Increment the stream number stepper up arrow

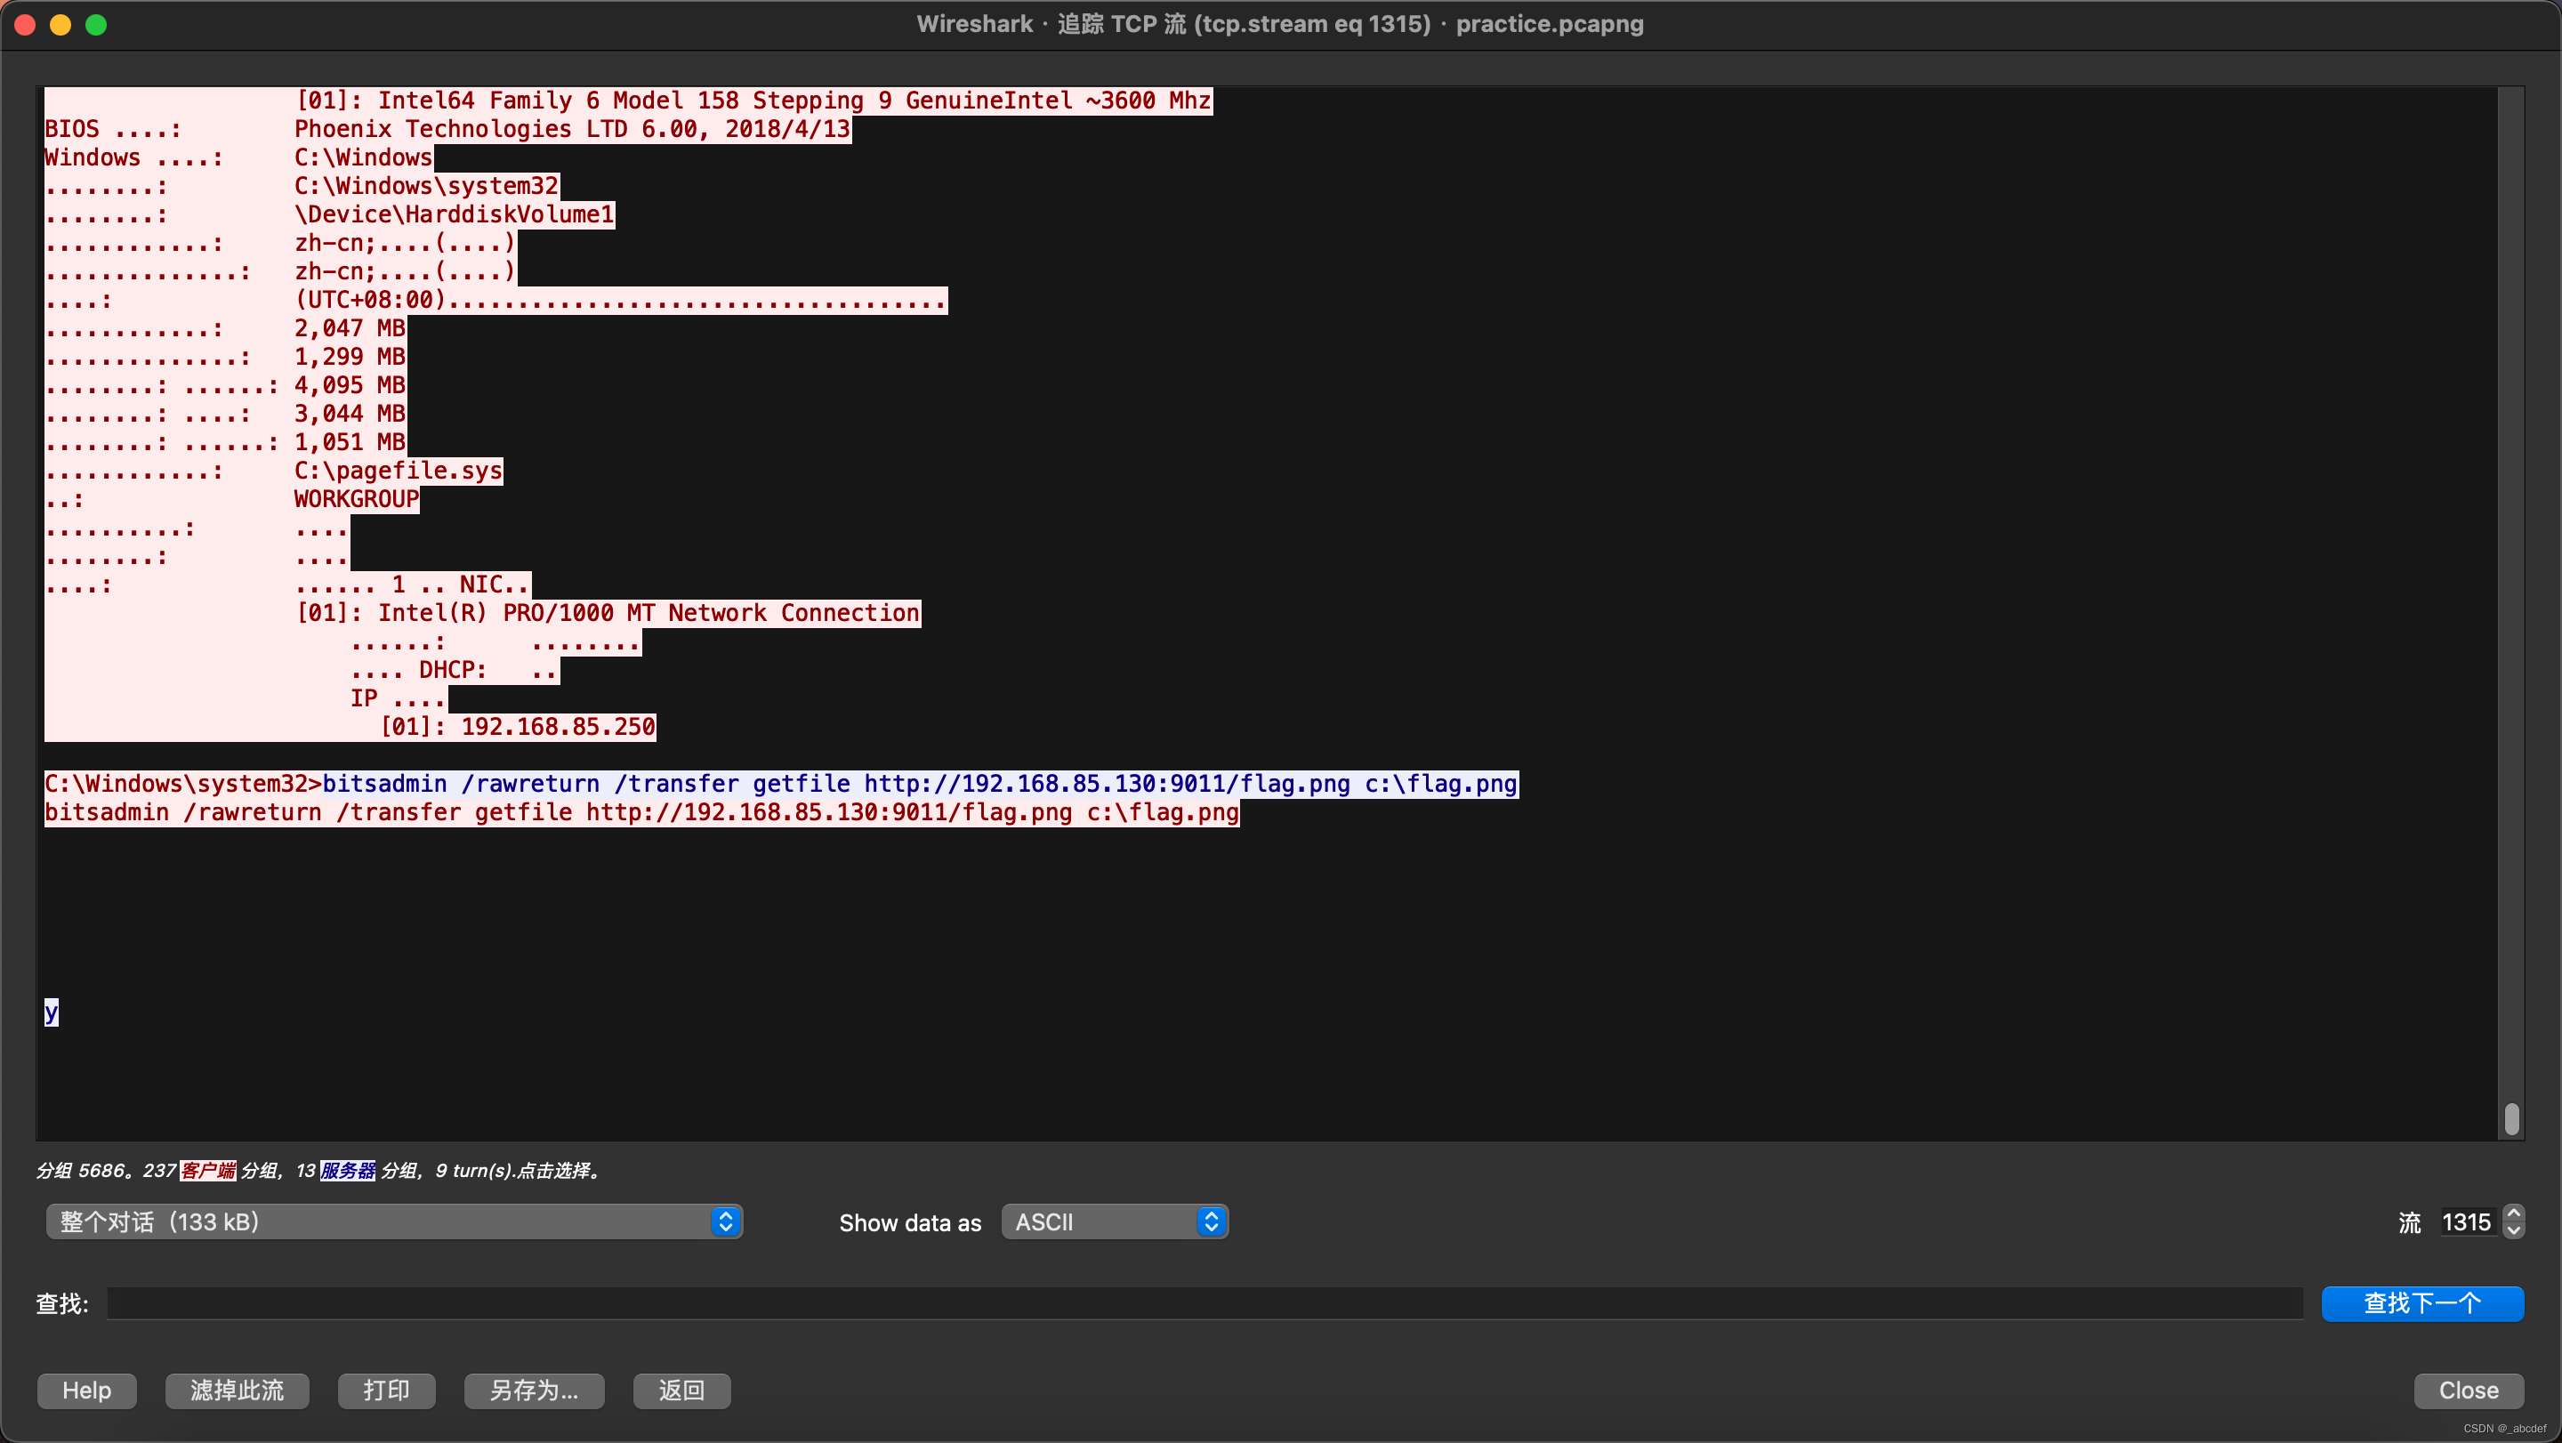pyautogui.click(x=2513, y=1213)
